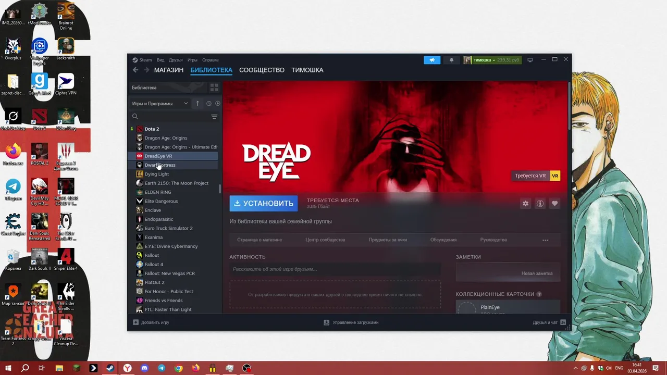Open Yandex Browser from the taskbar
The width and height of the screenshot is (667, 375).
tap(127, 368)
